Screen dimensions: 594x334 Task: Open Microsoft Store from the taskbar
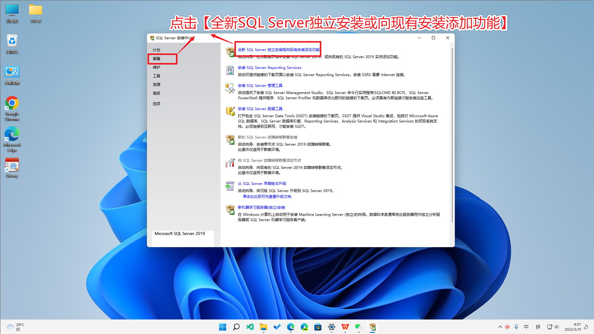point(318,327)
